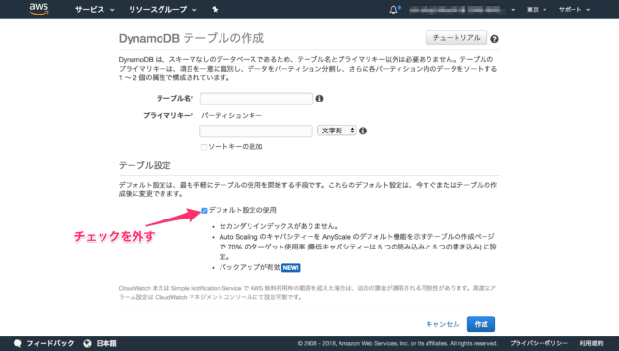Open フィードバック in the footer

click(50, 343)
